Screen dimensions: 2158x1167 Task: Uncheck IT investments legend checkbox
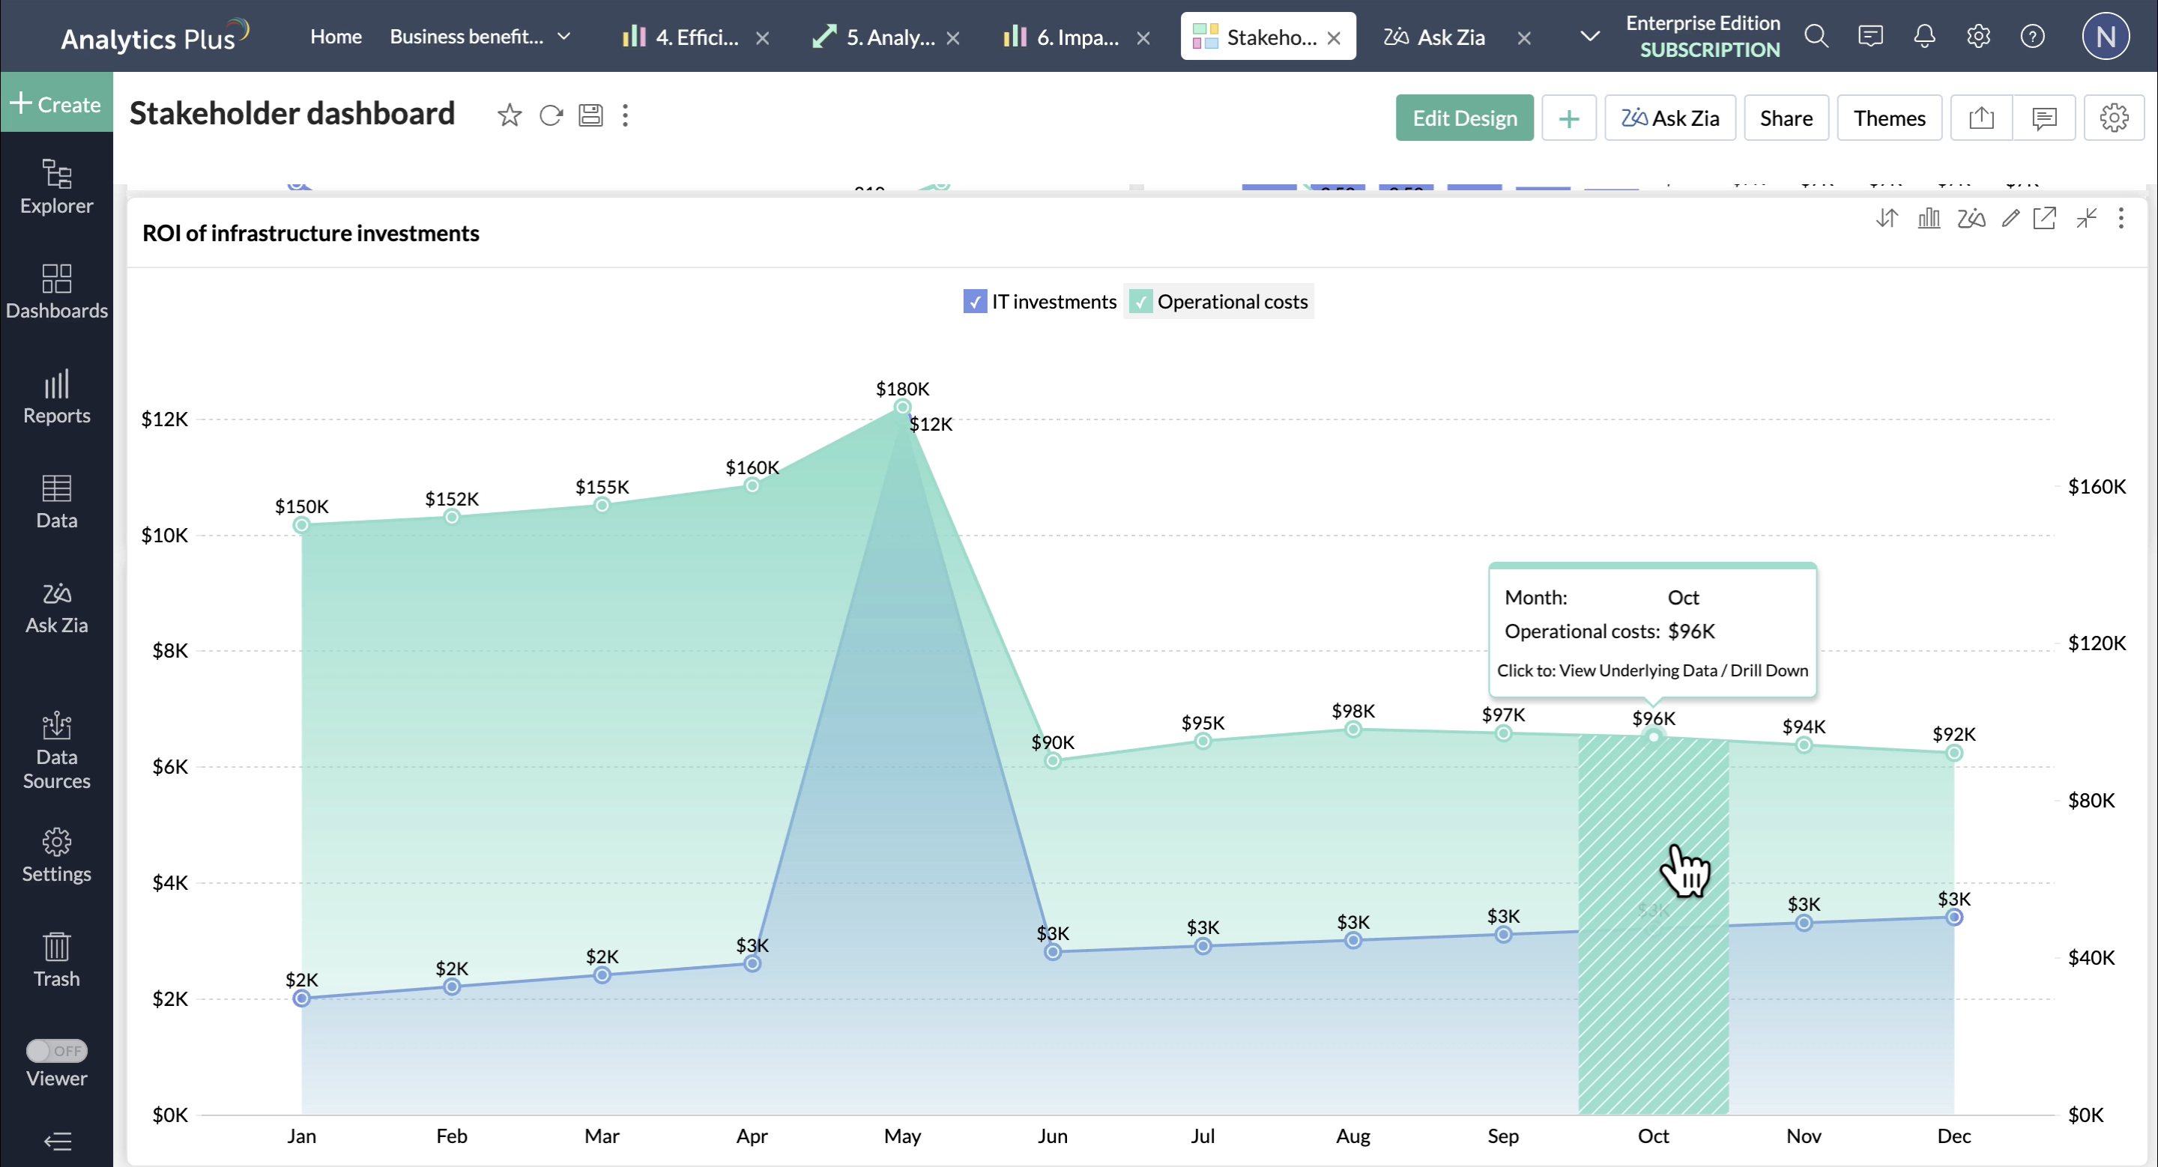tap(974, 301)
